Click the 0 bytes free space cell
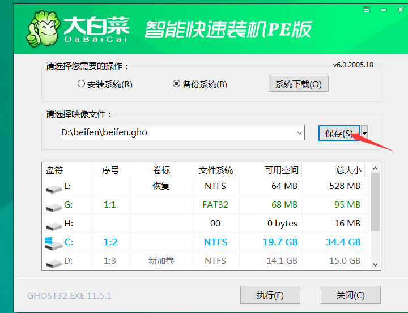 point(282,224)
